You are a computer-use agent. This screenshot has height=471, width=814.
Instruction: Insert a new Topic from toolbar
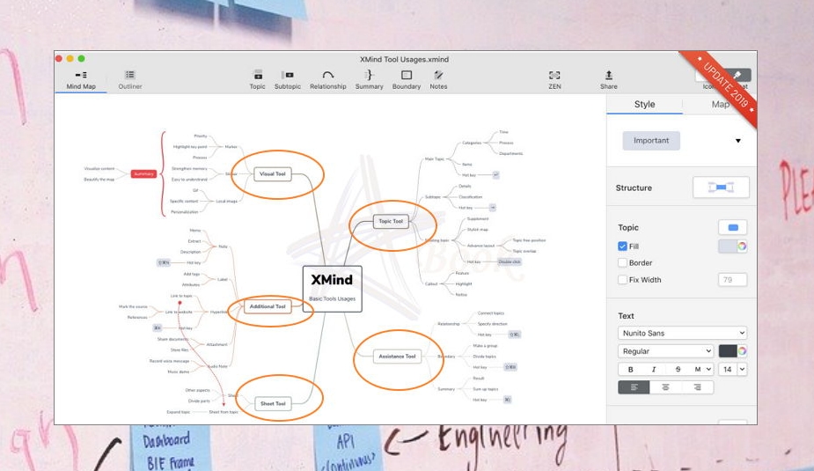(258, 80)
